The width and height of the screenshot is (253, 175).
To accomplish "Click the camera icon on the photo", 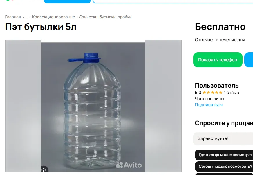I will (x=44, y=169).
